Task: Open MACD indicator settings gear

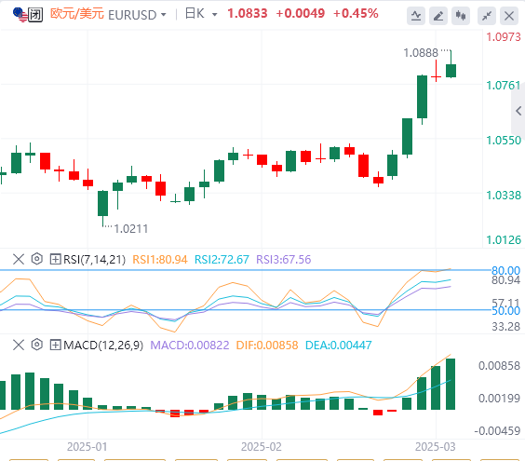Action: click(37, 345)
